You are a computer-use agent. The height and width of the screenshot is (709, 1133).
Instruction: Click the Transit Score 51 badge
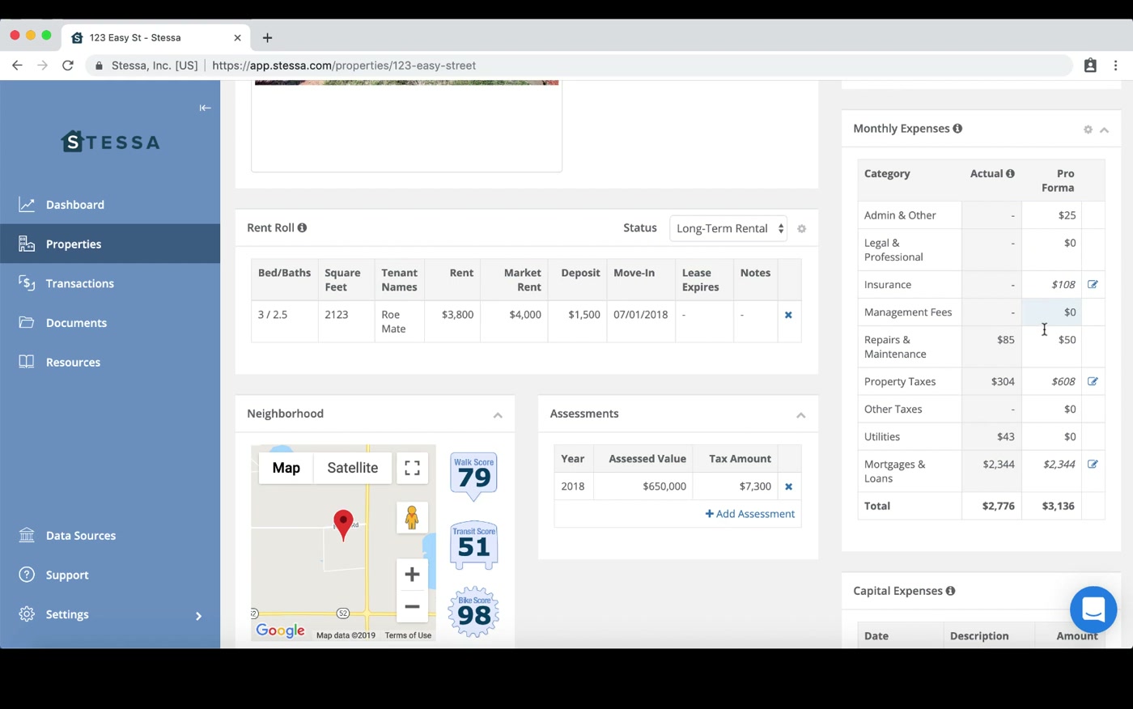[x=474, y=545]
